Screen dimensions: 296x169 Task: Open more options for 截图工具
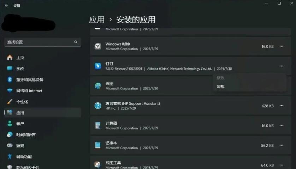point(281,165)
